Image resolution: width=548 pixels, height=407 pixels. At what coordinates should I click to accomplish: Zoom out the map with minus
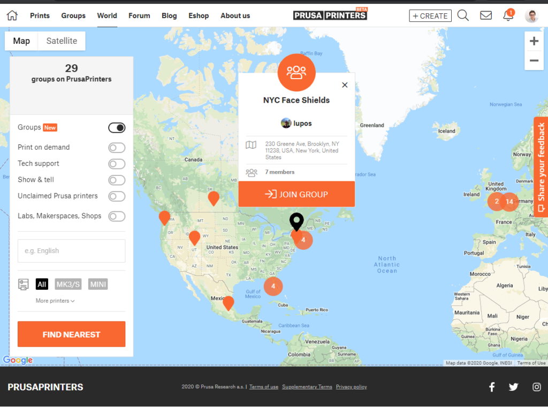coord(534,60)
